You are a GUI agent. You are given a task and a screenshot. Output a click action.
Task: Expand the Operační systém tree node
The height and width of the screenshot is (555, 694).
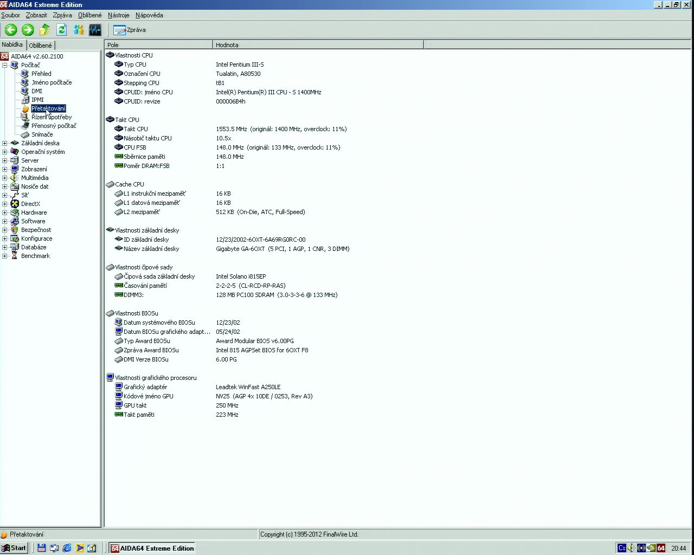(x=5, y=152)
